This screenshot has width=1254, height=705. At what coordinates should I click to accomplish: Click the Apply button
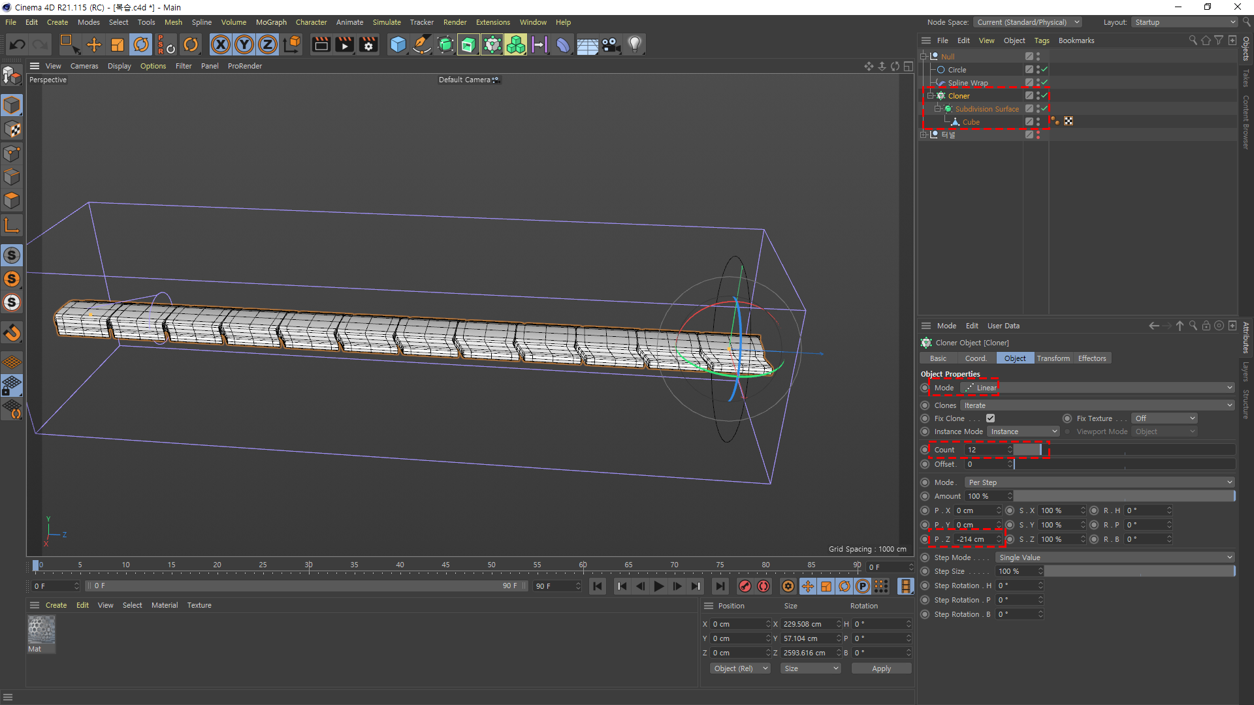[x=881, y=668]
